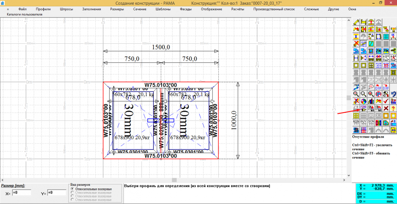Click the bottom W75.0103*00 frame label

(160, 155)
